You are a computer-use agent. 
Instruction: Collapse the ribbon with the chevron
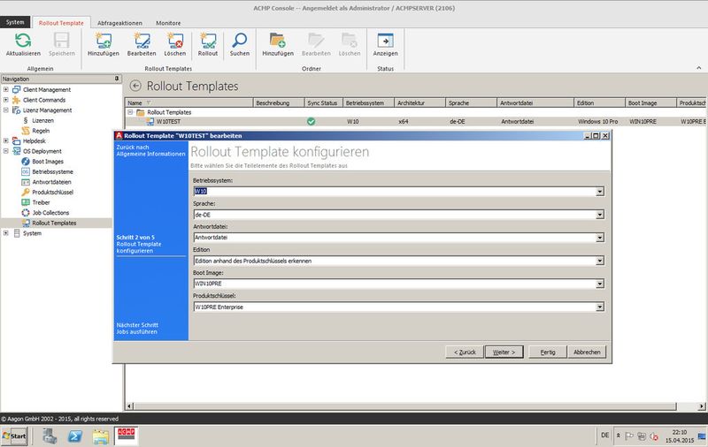point(699,68)
